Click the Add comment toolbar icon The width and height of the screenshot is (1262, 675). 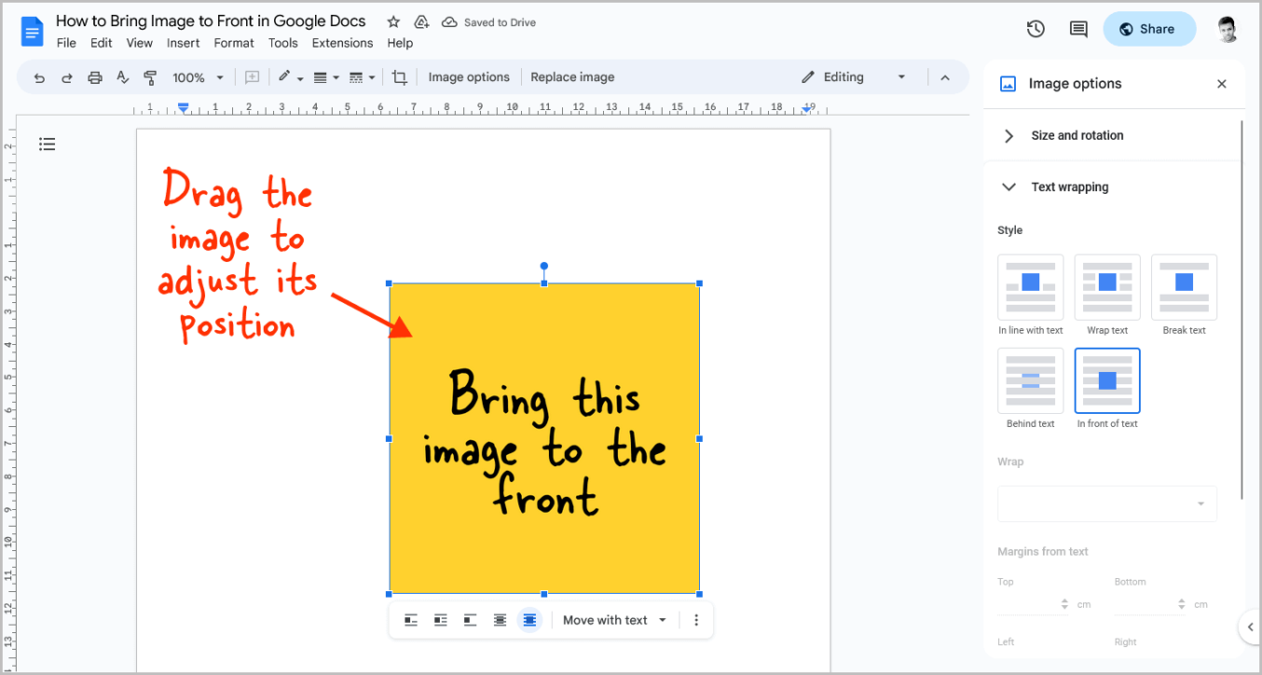[252, 77]
